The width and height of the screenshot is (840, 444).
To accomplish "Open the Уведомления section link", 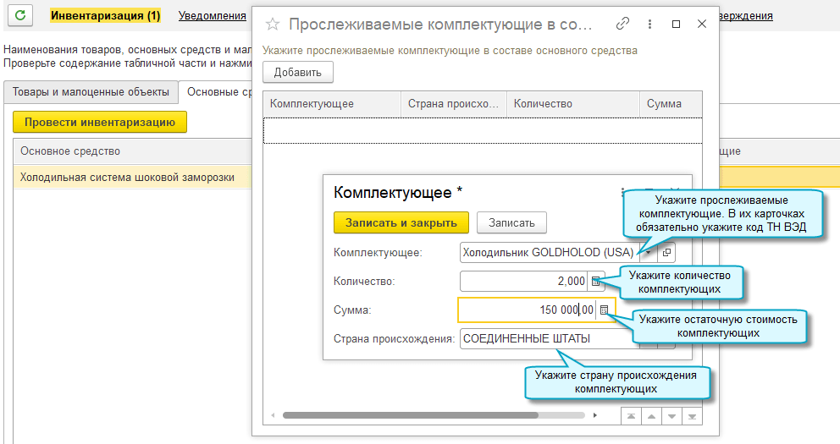I will click(212, 15).
